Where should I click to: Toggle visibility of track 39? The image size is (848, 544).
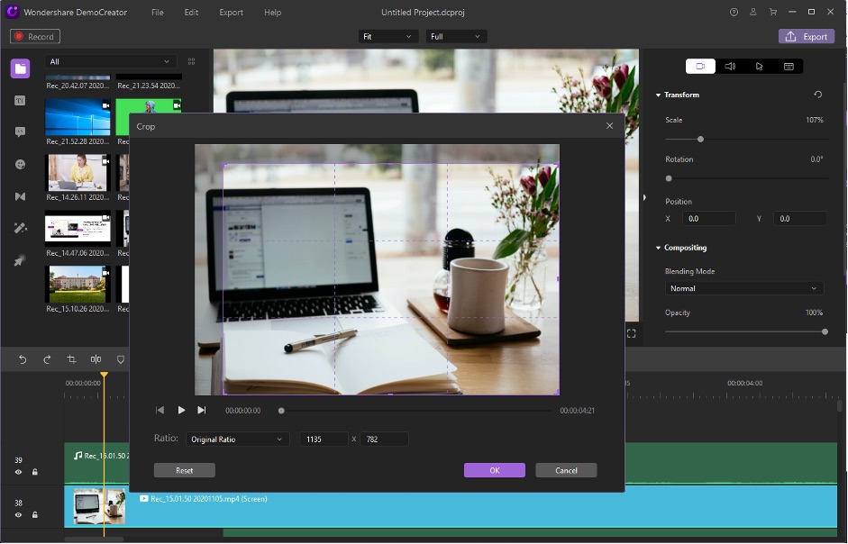[x=18, y=472]
